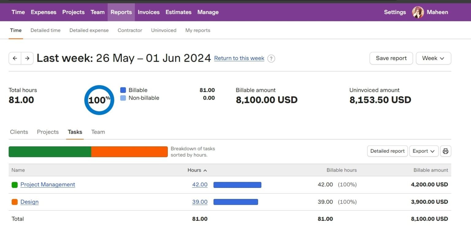Click the orange segment of breakdown bar

pos(129,152)
